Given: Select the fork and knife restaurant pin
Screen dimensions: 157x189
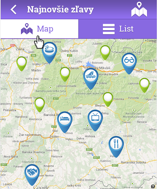Looking at the screenshot, I should click(116, 147).
